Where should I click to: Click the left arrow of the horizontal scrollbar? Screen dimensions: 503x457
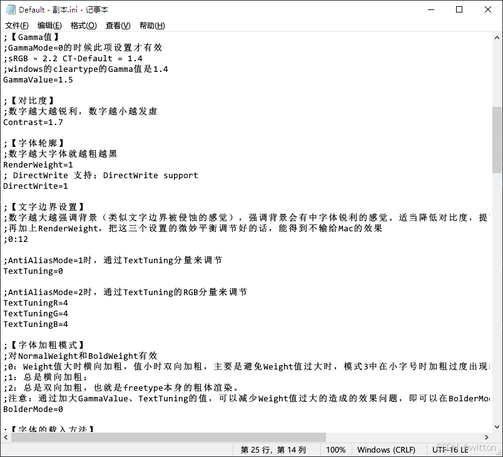[5, 438]
